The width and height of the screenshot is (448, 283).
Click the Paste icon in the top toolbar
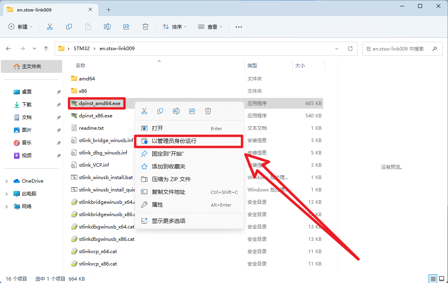pos(88,27)
